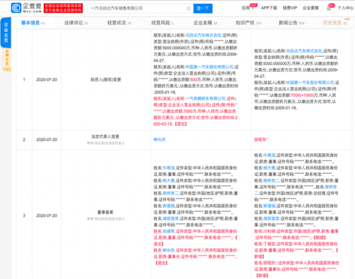The image size is (355, 279).
Task: Clear the search box with the X icon
Action: pos(189,8)
